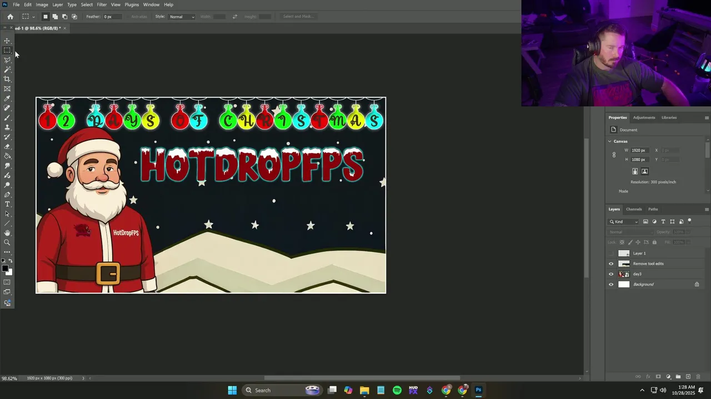Select the Smudge tool
This screenshot has height=399, width=711.
[7, 166]
